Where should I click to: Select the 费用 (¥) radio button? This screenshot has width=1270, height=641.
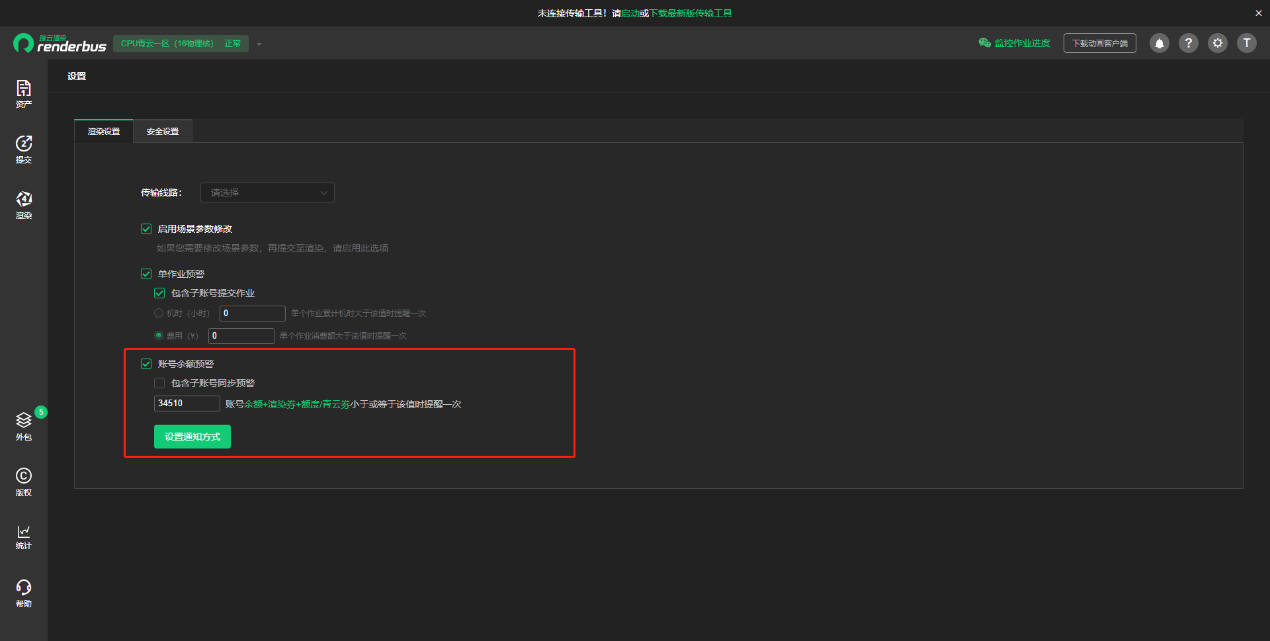tap(159, 335)
